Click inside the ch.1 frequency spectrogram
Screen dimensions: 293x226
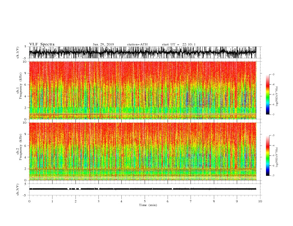[x=142, y=90]
